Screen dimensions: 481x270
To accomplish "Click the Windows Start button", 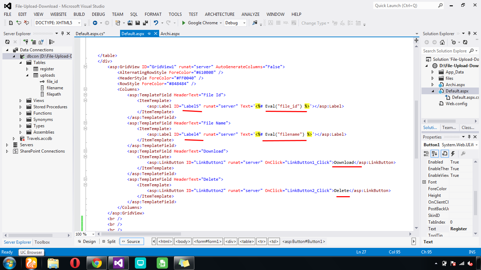I will pos(9,263).
